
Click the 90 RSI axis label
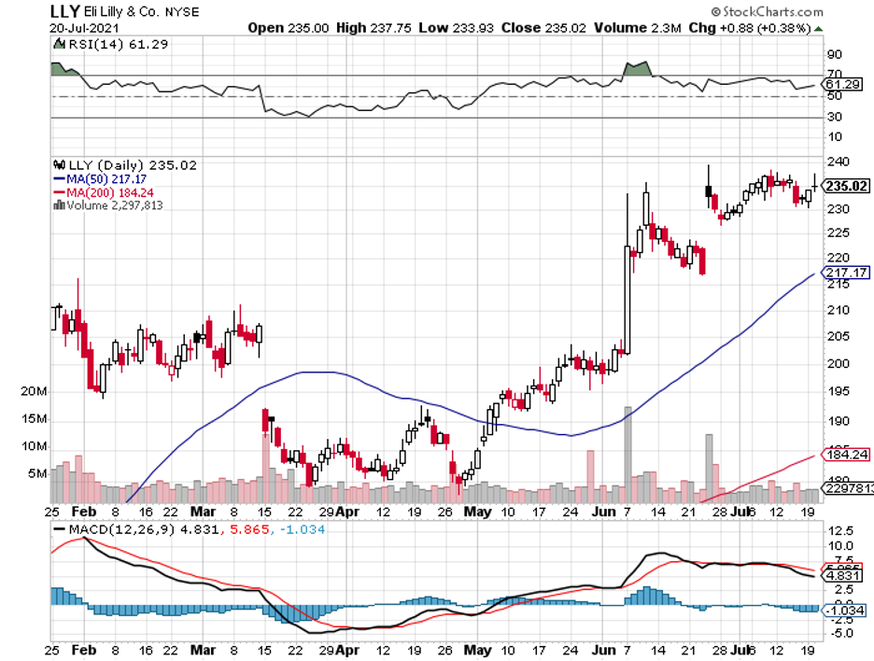[x=835, y=55]
